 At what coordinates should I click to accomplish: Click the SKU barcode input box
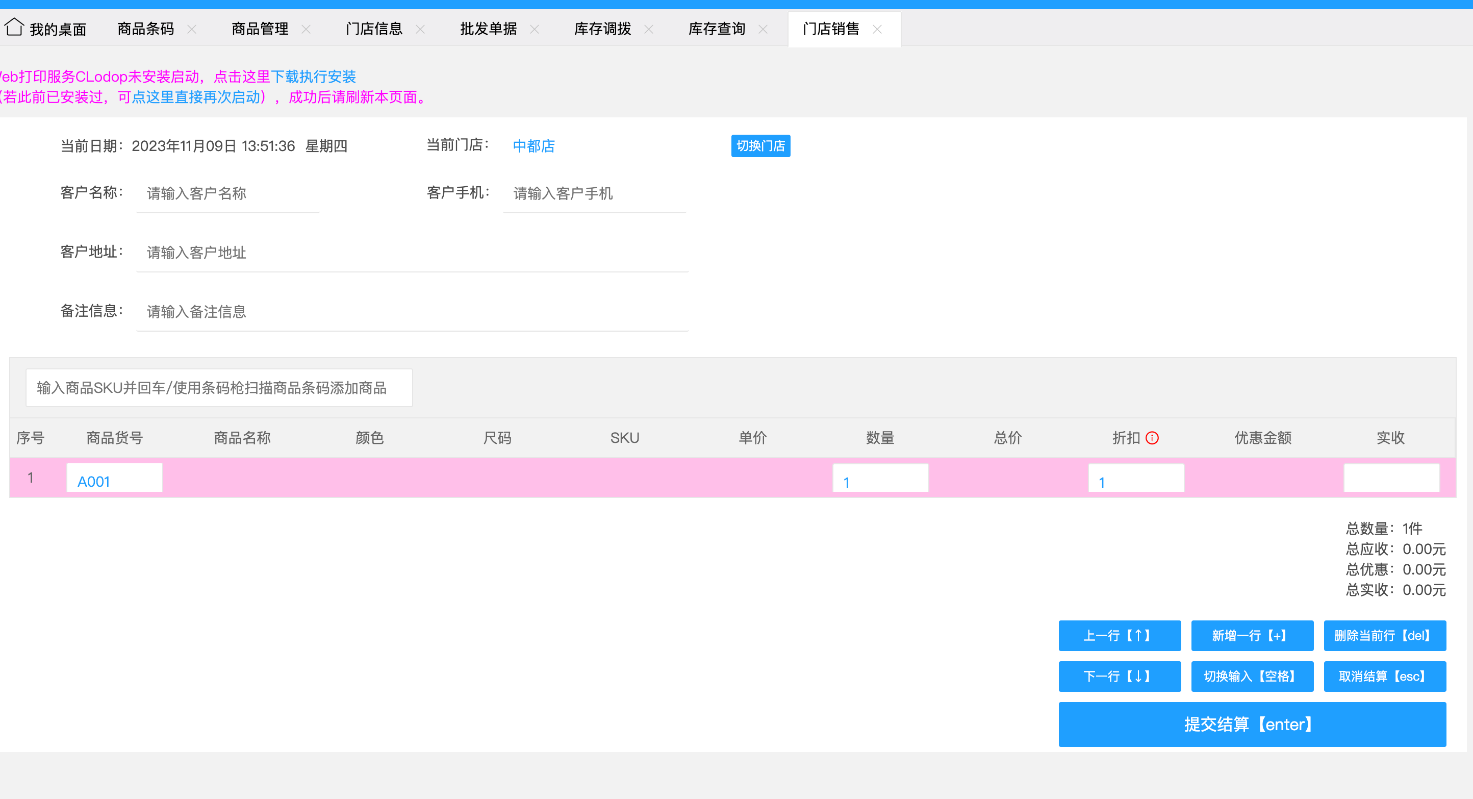click(x=219, y=388)
